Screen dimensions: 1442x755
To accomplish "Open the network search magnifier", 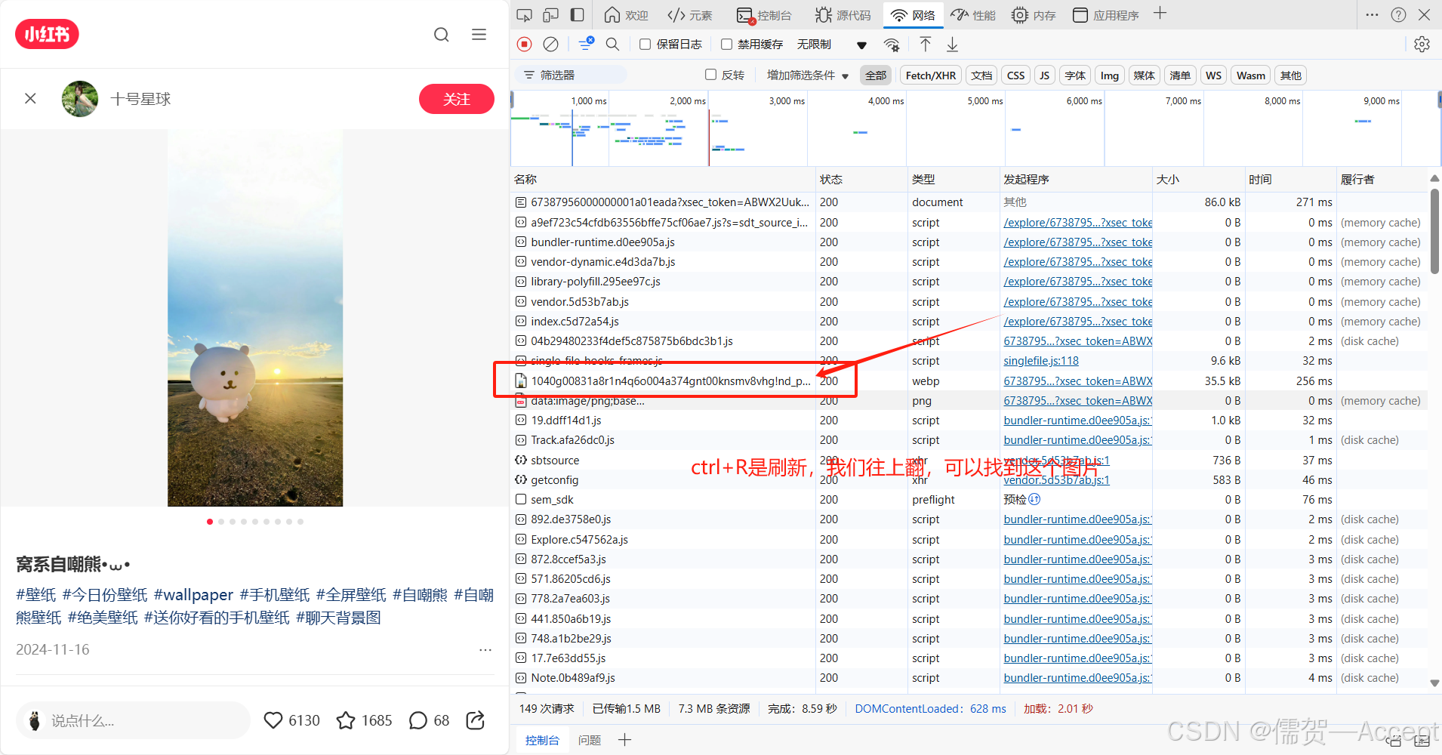I will 612,44.
